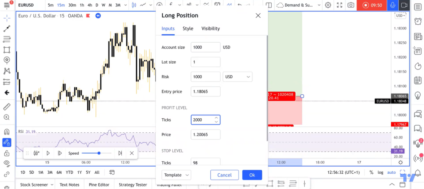424x189 pixels.
Task: Toggle the magnet mode icon
Action: coord(7,132)
